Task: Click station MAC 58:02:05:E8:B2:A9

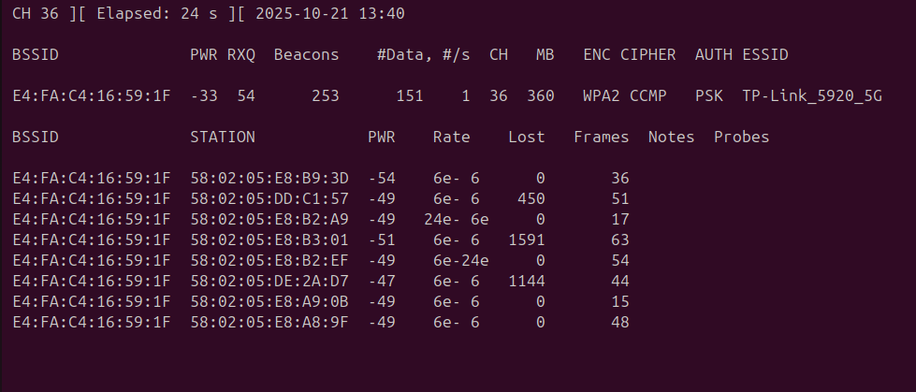Action: pos(269,219)
